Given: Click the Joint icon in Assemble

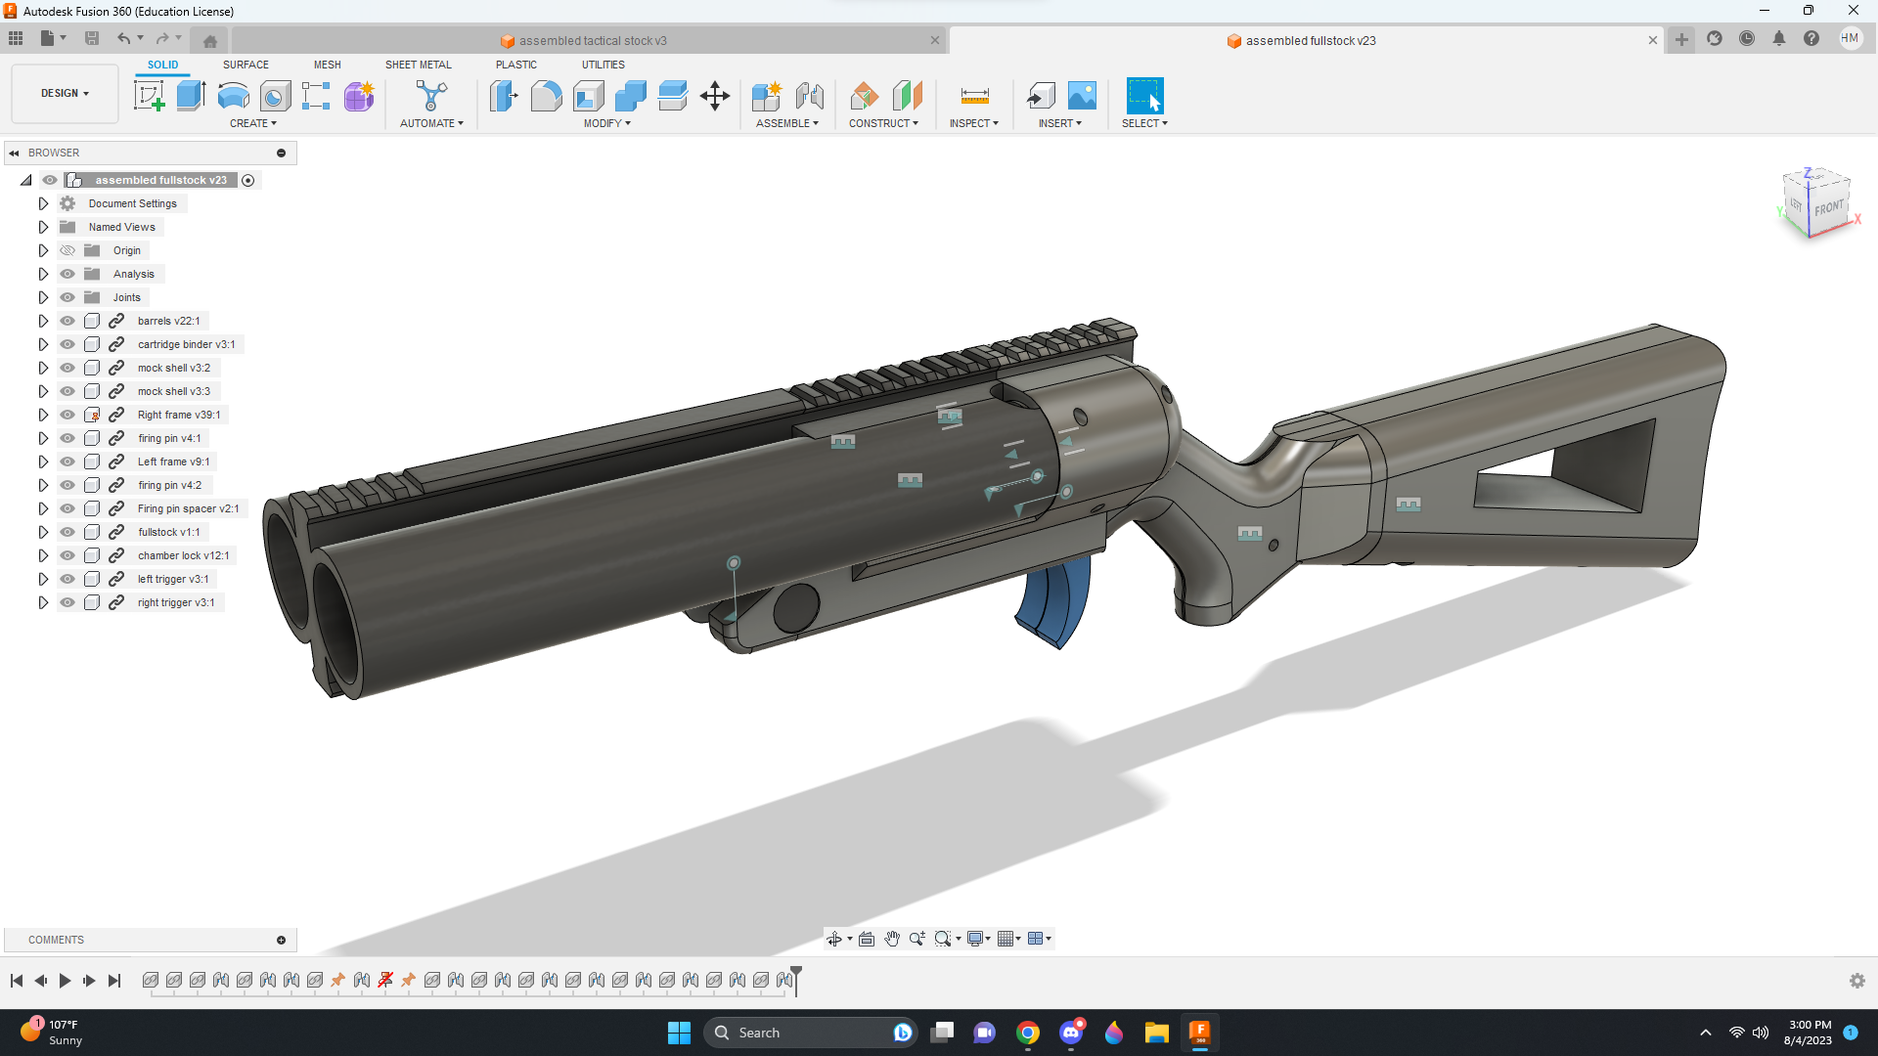Looking at the screenshot, I should click(809, 96).
